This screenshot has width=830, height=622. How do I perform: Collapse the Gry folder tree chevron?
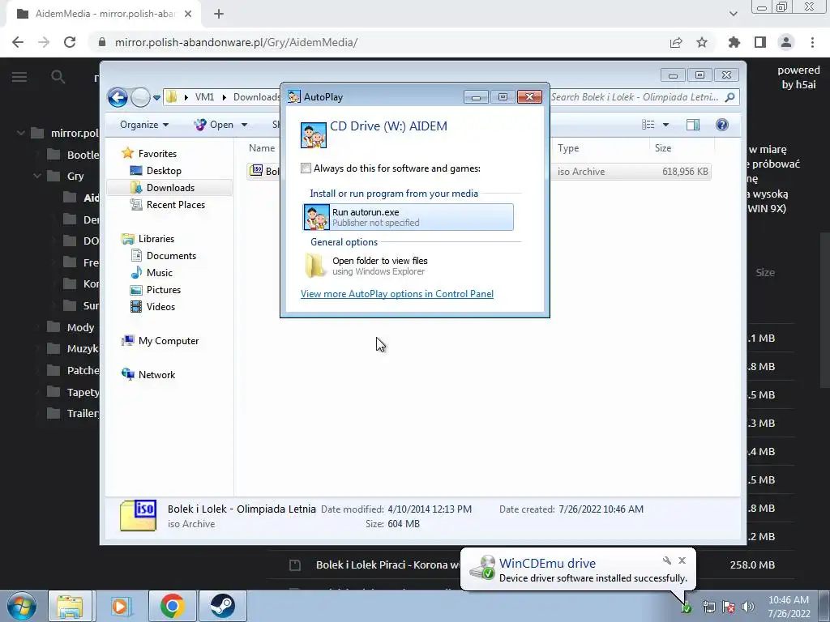pyautogui.click(x=37, y=176)
